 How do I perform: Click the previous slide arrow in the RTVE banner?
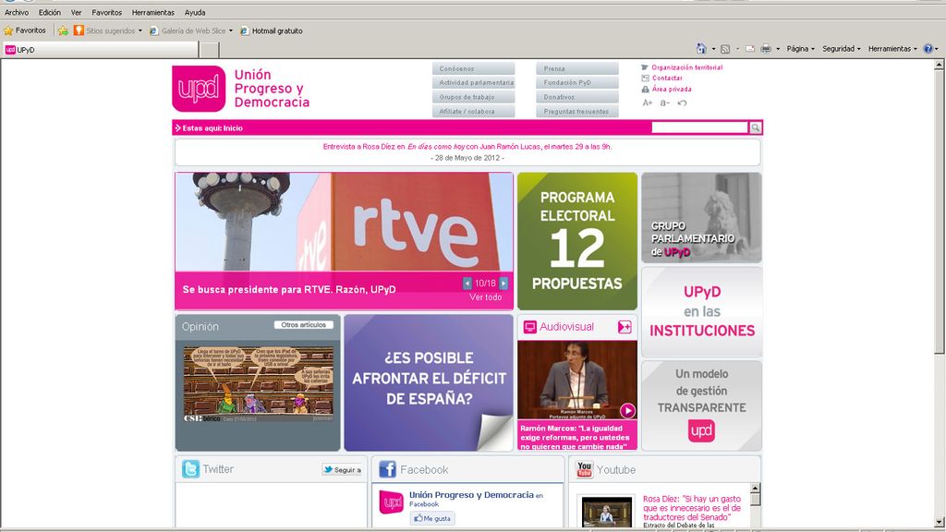(x=467, y=283)
